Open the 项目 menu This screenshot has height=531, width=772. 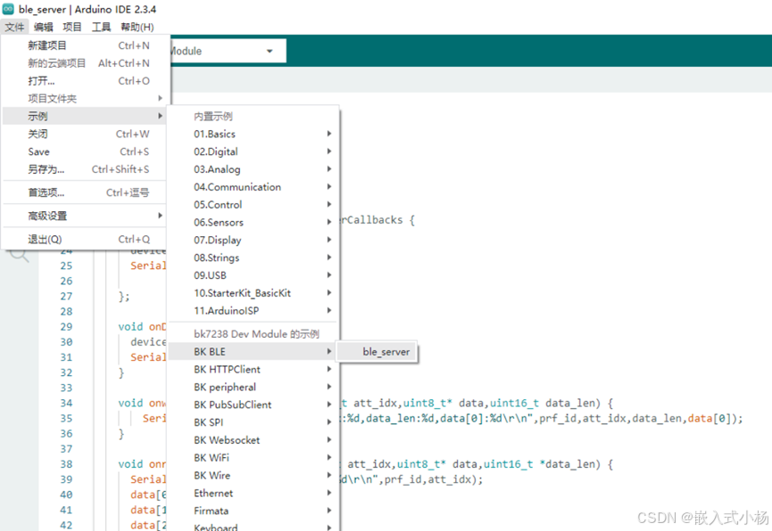(73, 27)
